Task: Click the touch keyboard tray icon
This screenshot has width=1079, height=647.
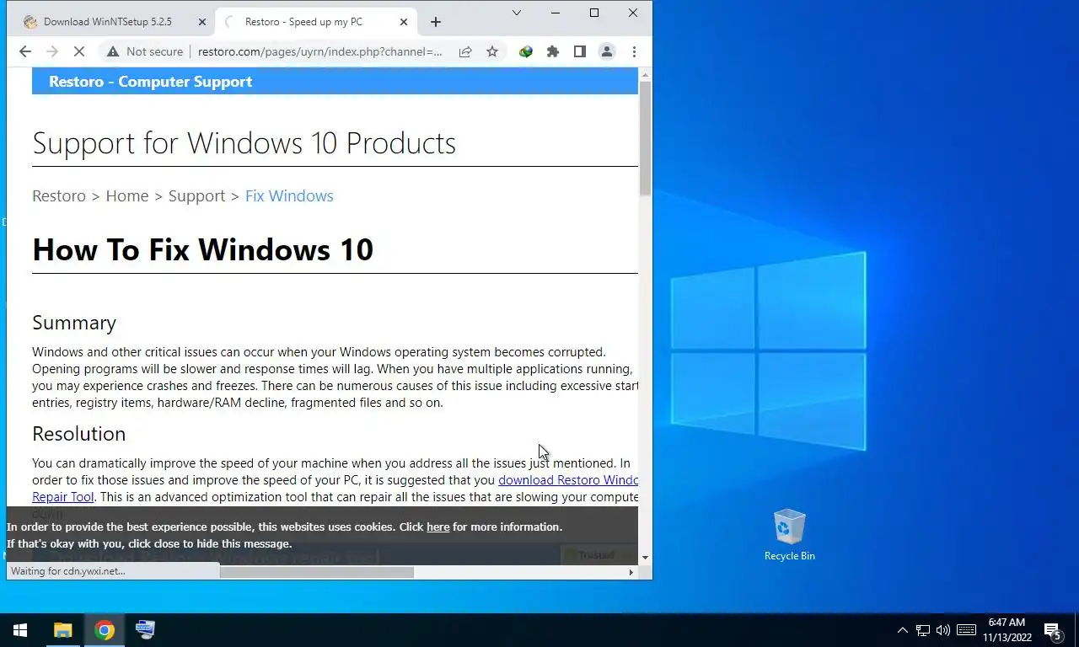Action: 966,630
